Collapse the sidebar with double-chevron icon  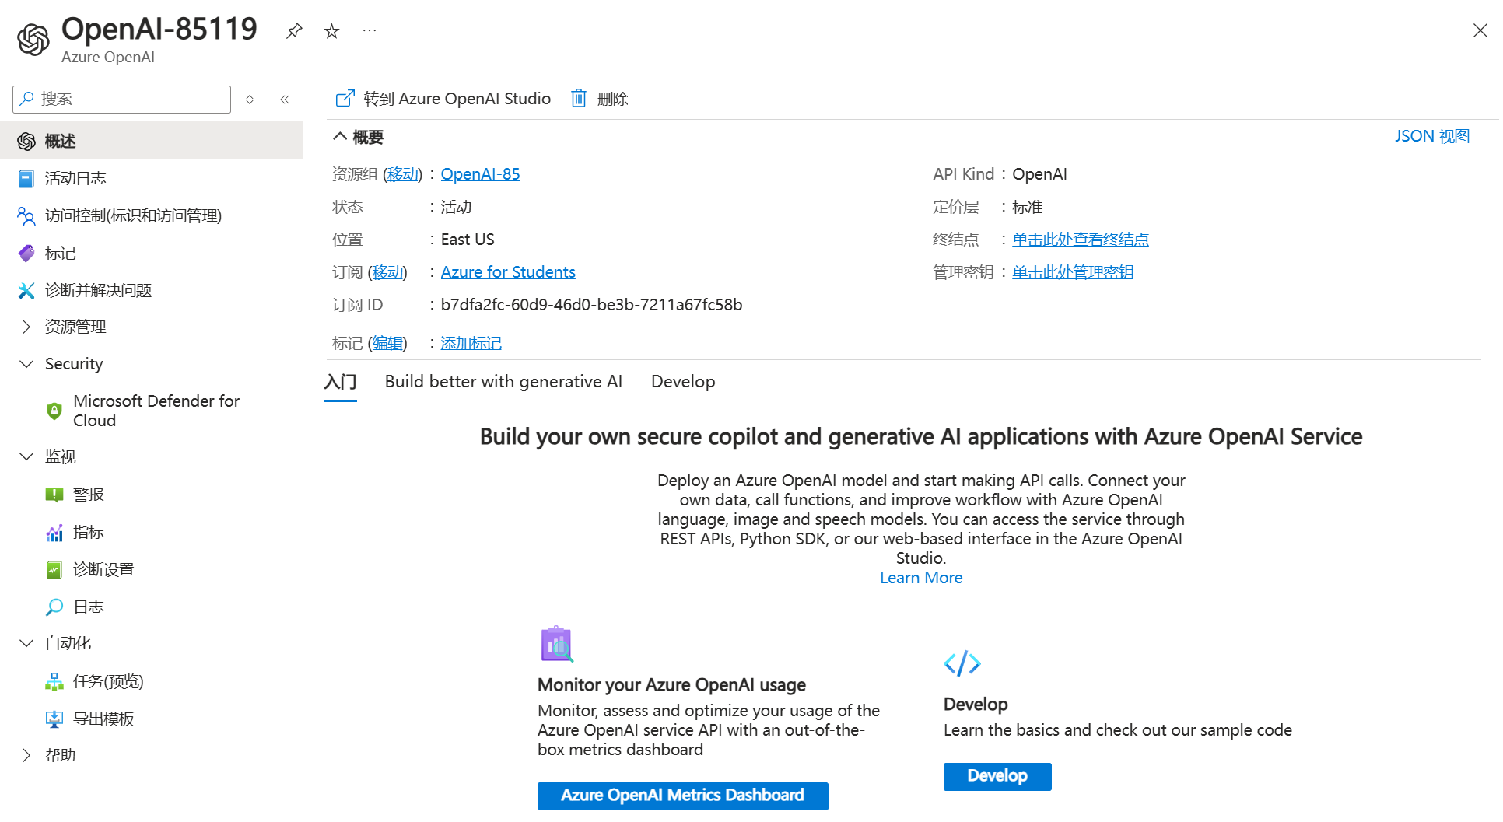[285, 99]
